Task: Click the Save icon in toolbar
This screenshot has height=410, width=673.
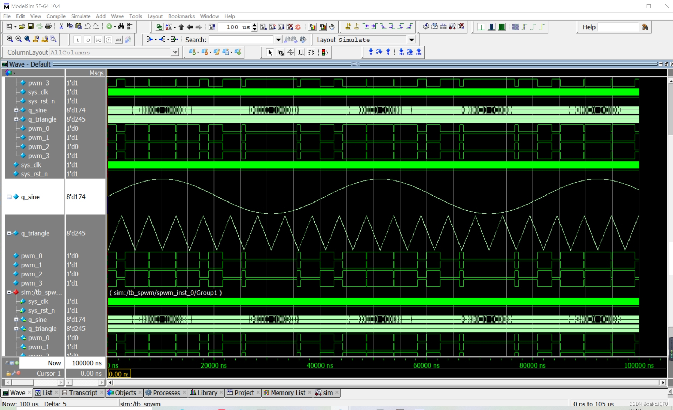Action: coord(31,27)
